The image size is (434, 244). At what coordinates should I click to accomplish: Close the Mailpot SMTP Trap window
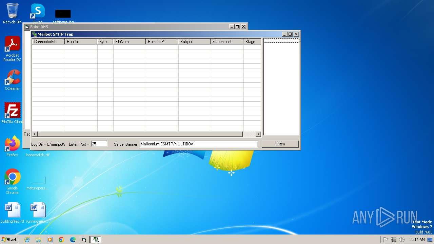click(296, 34)
